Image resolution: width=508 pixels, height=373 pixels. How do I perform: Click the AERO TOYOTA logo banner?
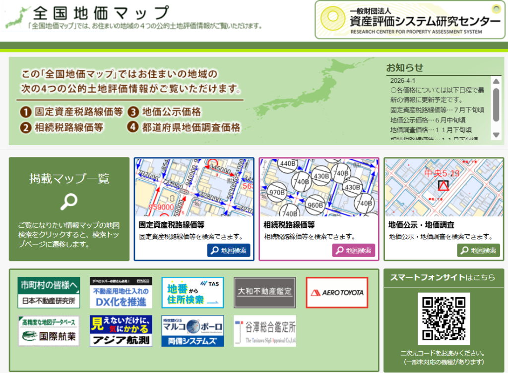tap(337, 292)
